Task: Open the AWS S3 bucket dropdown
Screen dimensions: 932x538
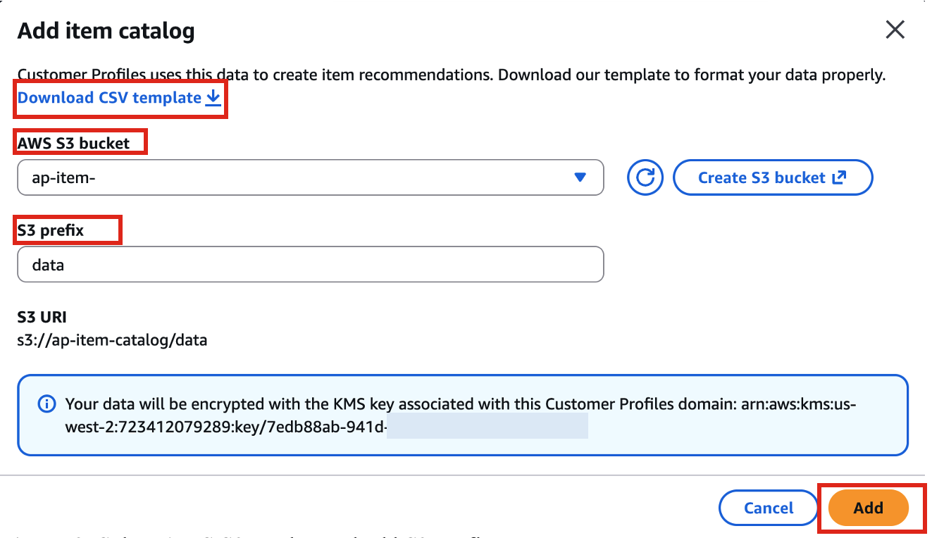Action: click(x=310, y=177)
